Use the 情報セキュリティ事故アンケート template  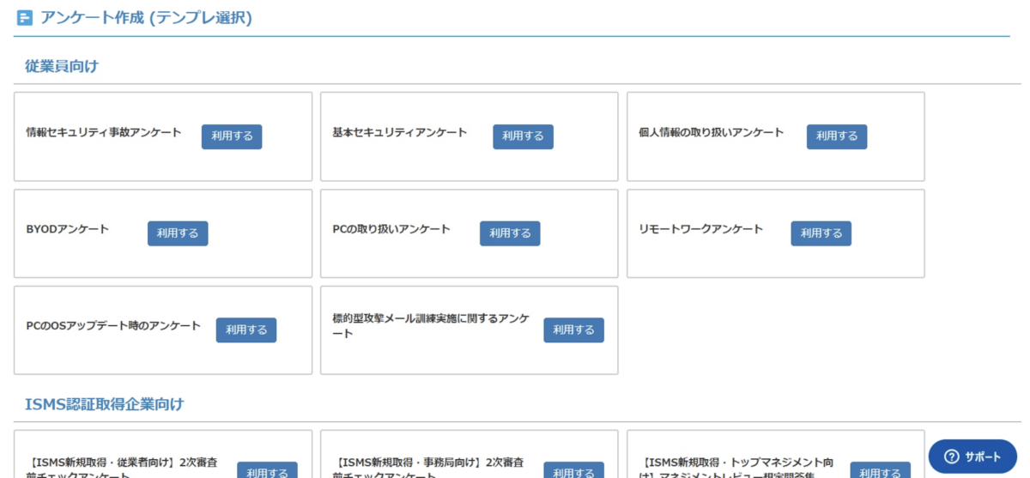point(232,136)
